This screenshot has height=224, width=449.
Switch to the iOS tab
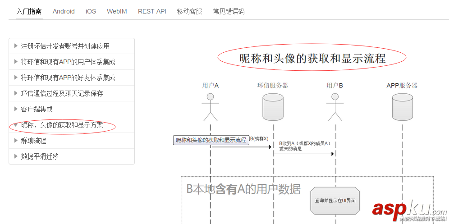coord(91,11)
